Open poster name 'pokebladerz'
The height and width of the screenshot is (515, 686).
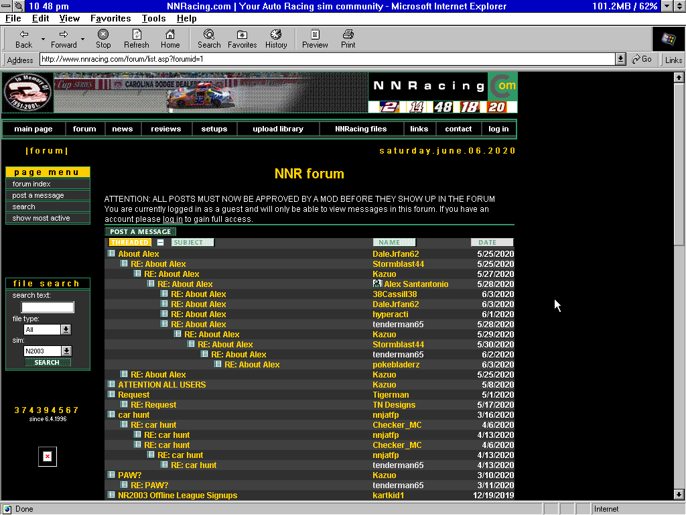coord(396,364)
